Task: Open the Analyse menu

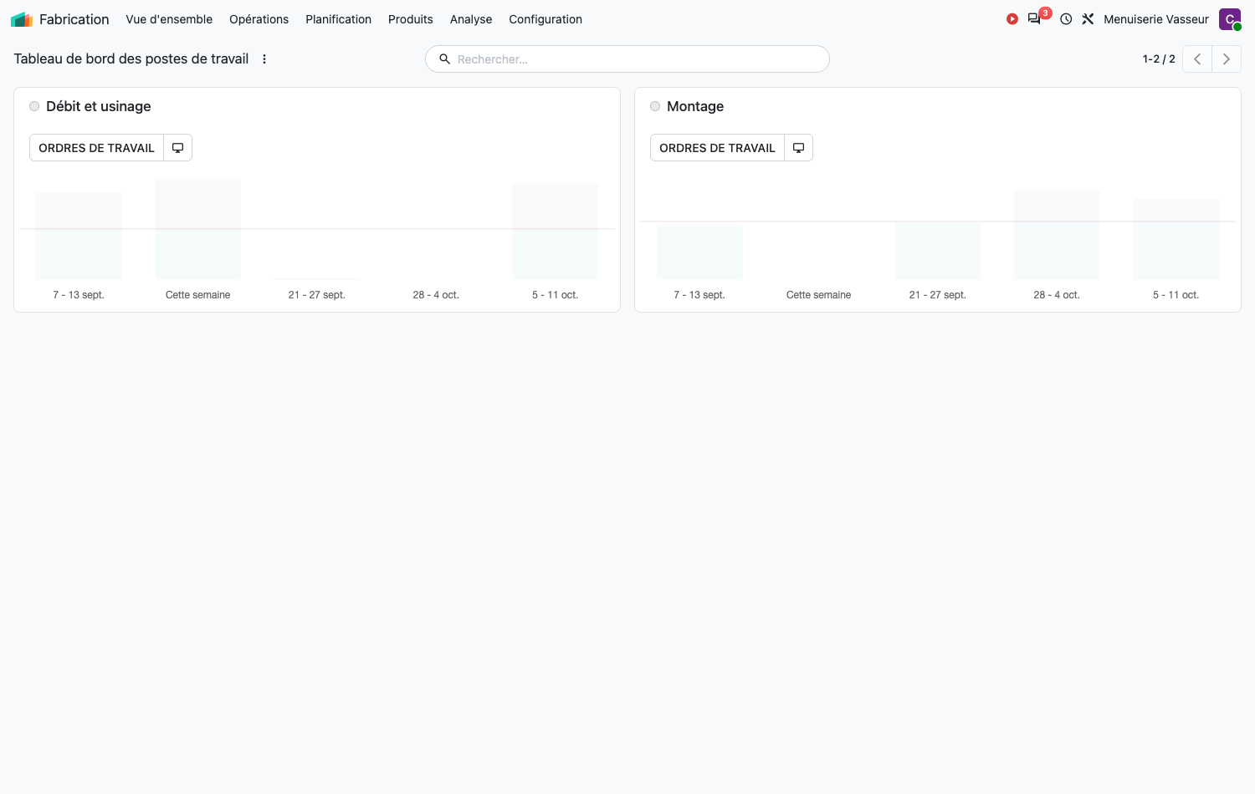Action: 471,19
